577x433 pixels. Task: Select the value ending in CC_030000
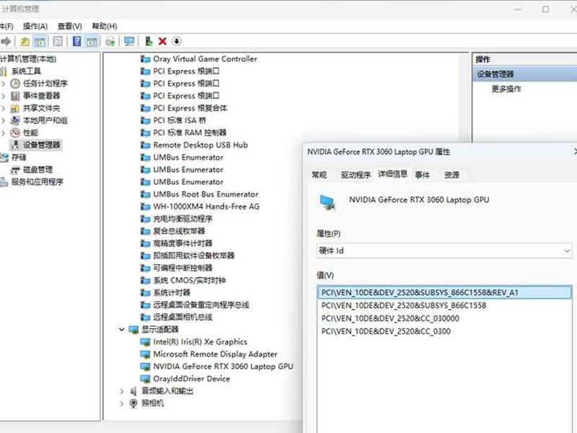click(x=390, y=318)
